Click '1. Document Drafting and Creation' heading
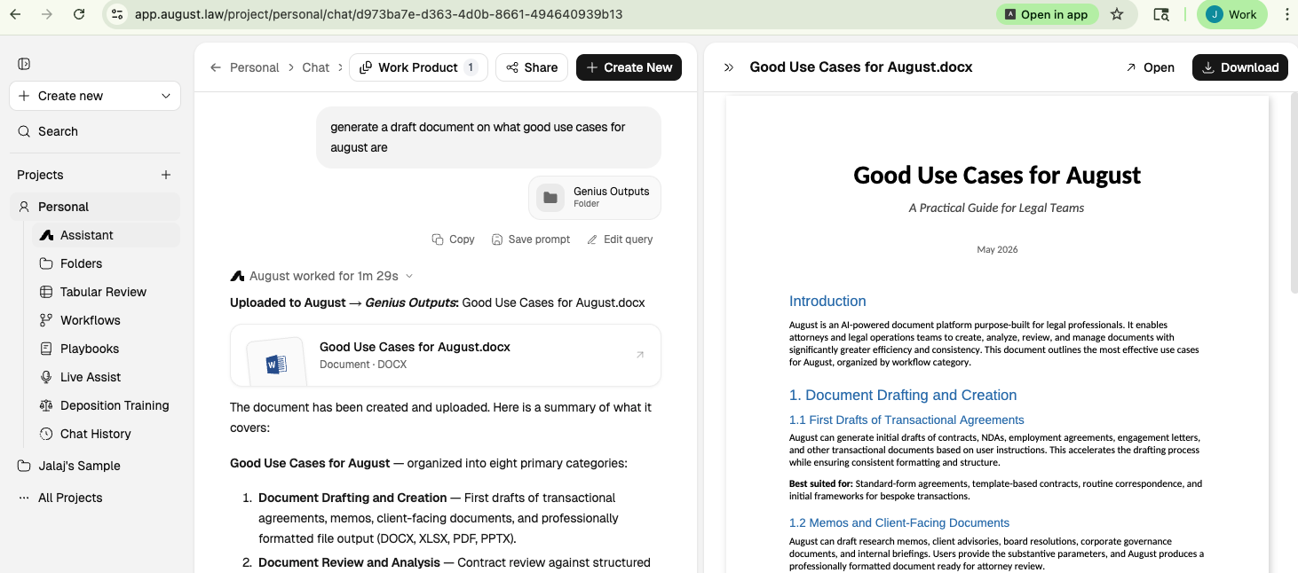 click(x=903, y=396)
